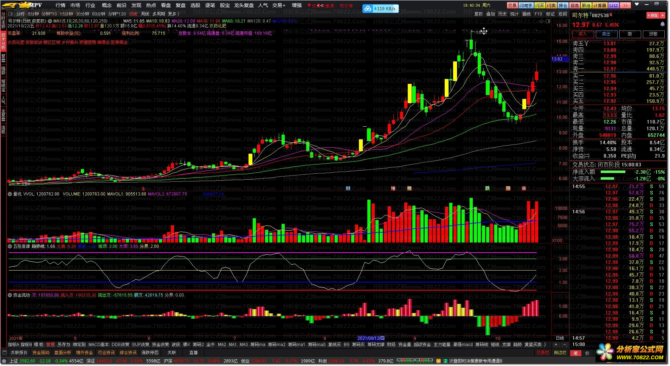Click the 财 marker below the chart
Image resolution: width=670 pixels, height=366 pixels.
coord(348,188)
